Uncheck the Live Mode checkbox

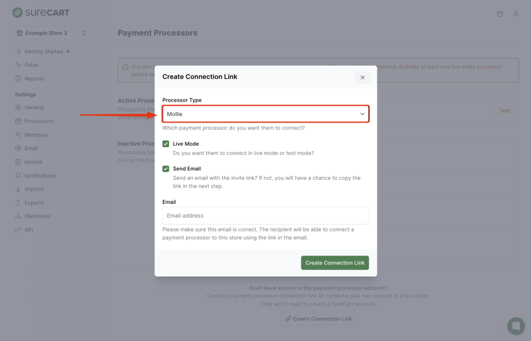click(x=166, y=144)
